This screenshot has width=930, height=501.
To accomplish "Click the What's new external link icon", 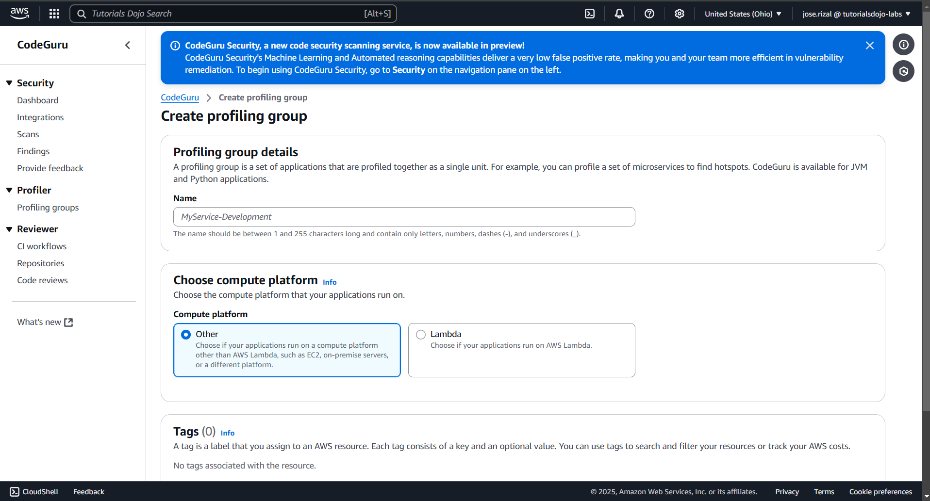I will [68, 323].
